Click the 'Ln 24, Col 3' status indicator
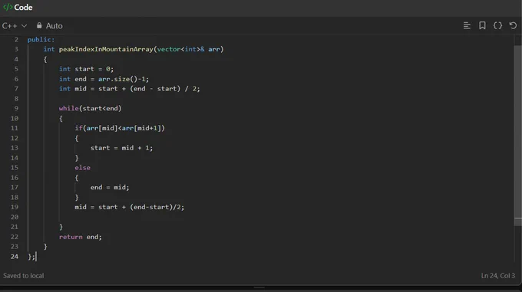Viewport: 522px width, 292px height. 497,275
